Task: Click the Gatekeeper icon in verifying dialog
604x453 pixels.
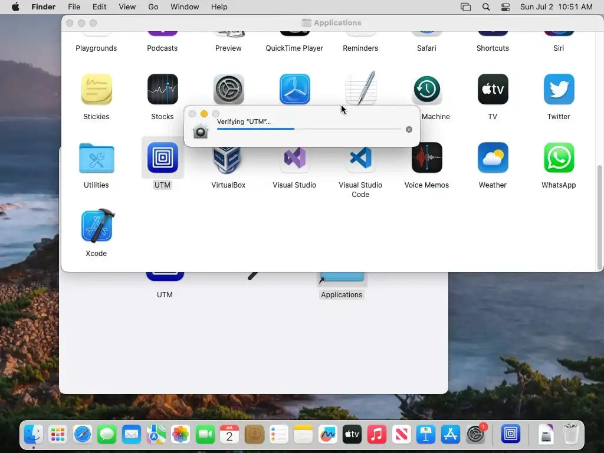Action: coord(201,132)
